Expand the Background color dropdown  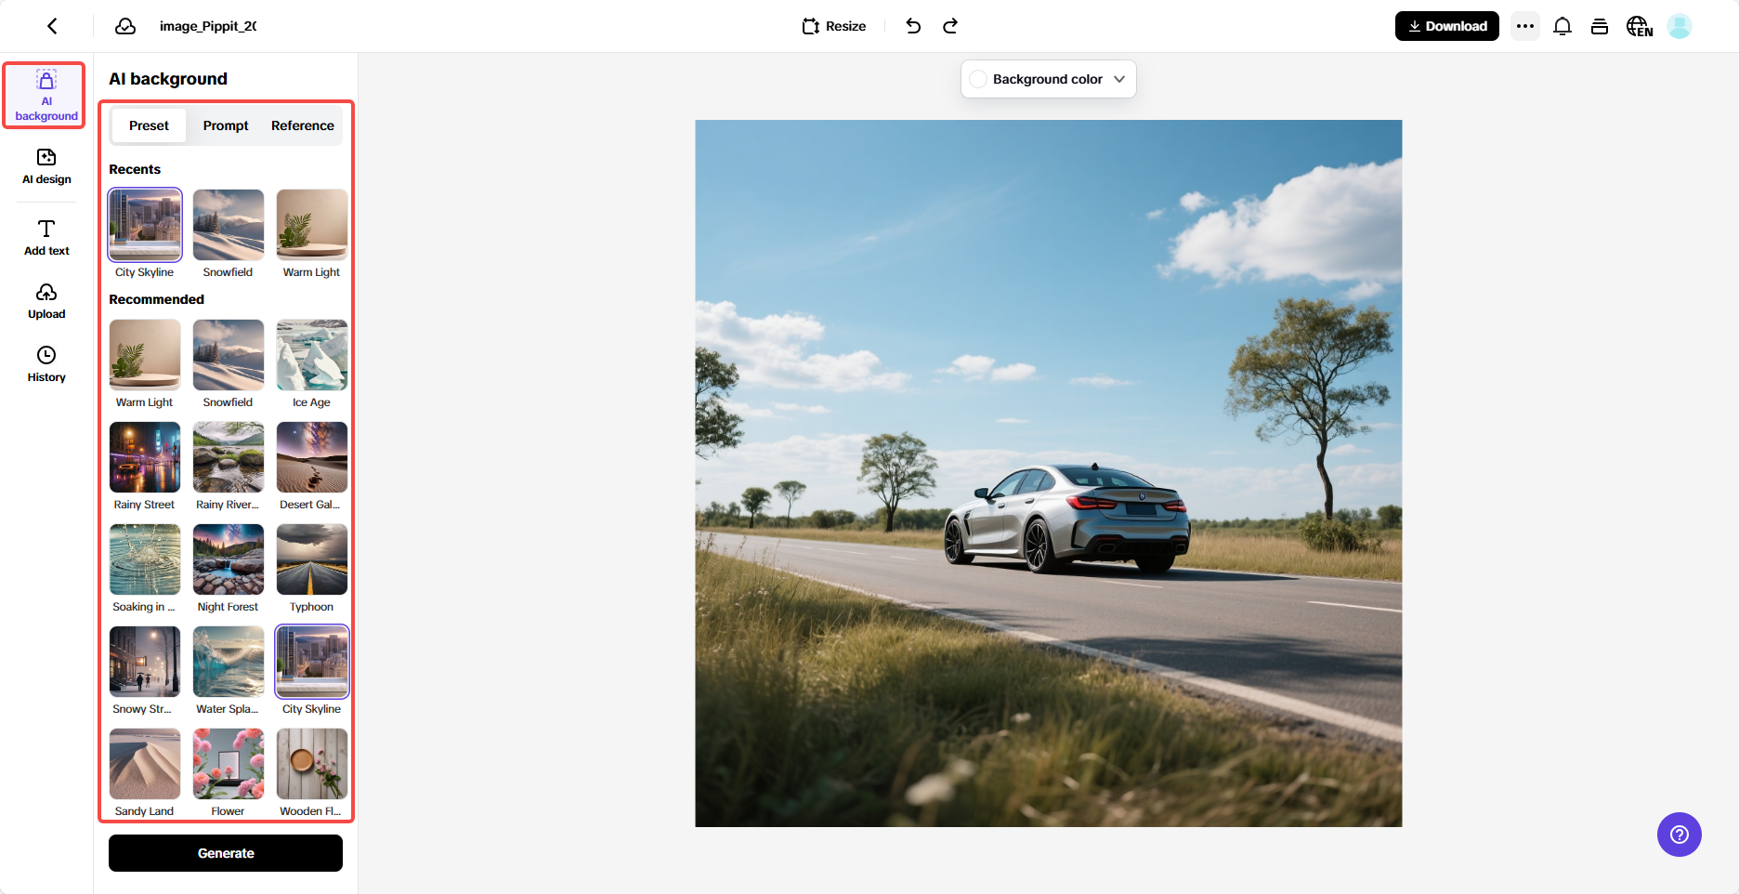[1049, 79]
